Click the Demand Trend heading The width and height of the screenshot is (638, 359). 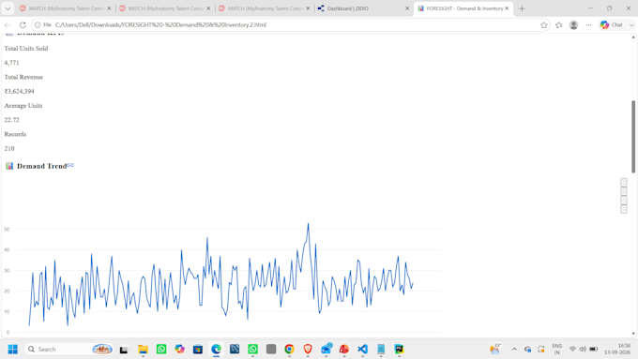point(41,166)
